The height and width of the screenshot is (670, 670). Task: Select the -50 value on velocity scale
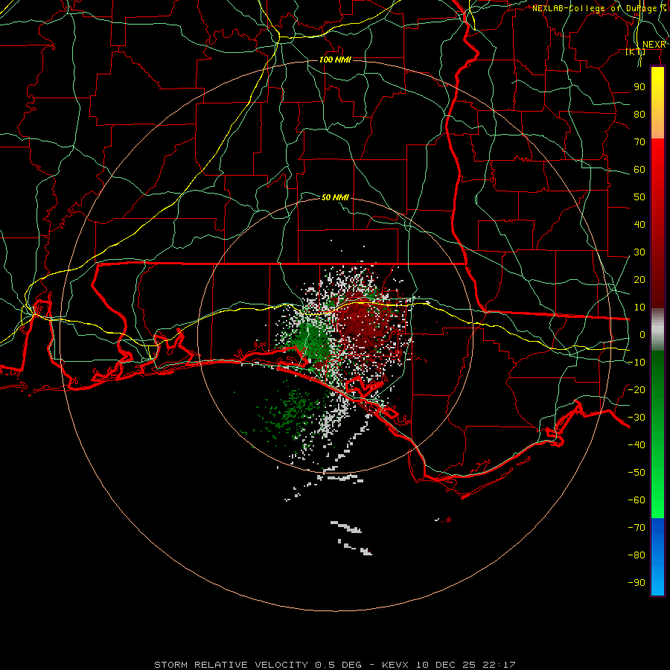coord(636,473)
